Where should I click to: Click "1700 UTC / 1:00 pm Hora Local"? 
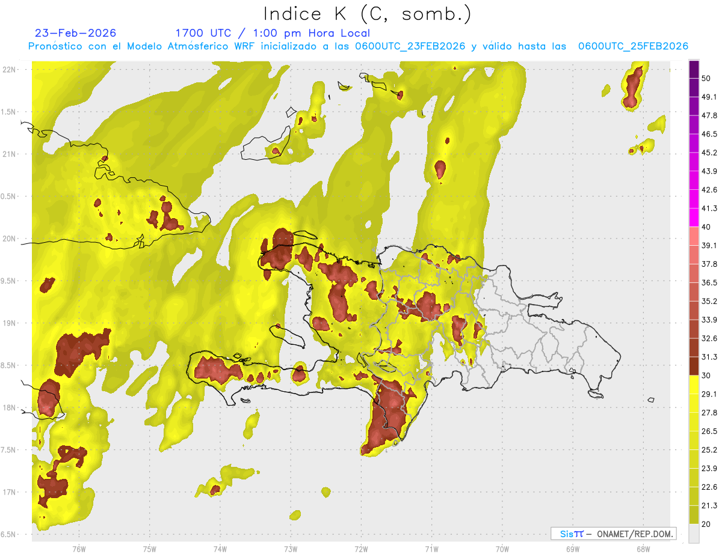tap(273, 33)
